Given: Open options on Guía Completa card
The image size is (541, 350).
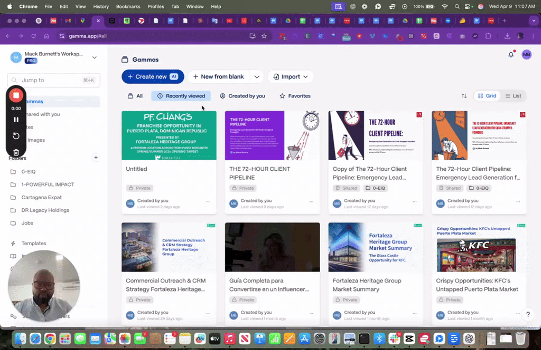Looking at the screenshot, I should click(311, 314).
